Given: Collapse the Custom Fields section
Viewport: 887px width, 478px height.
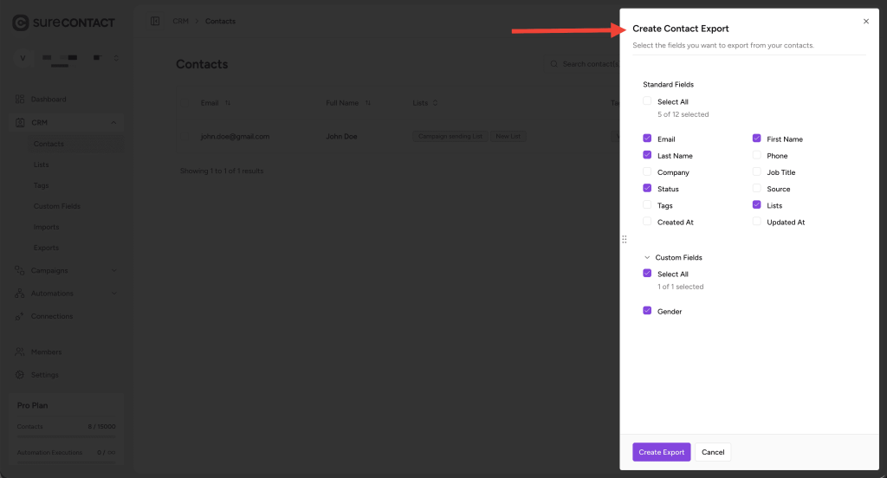Looking at the screenshot, I should pos(647,257).
